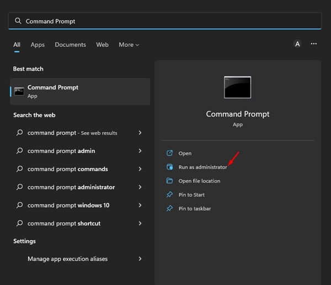Click Pin to Start

coord(191,195)
